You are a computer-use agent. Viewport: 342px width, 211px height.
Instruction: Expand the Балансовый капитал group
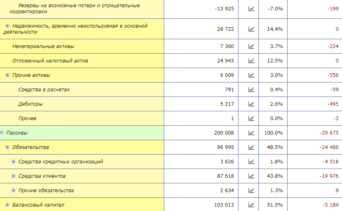pos(8,205)
